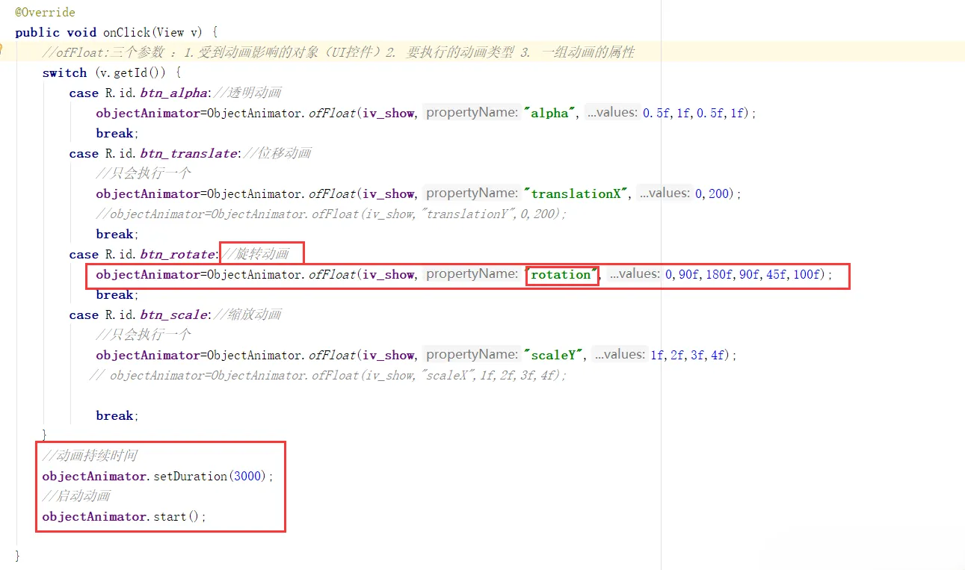Click the values 0,200 on the translationX line
The height and width of the screenshot is (570, 965).
712,193
